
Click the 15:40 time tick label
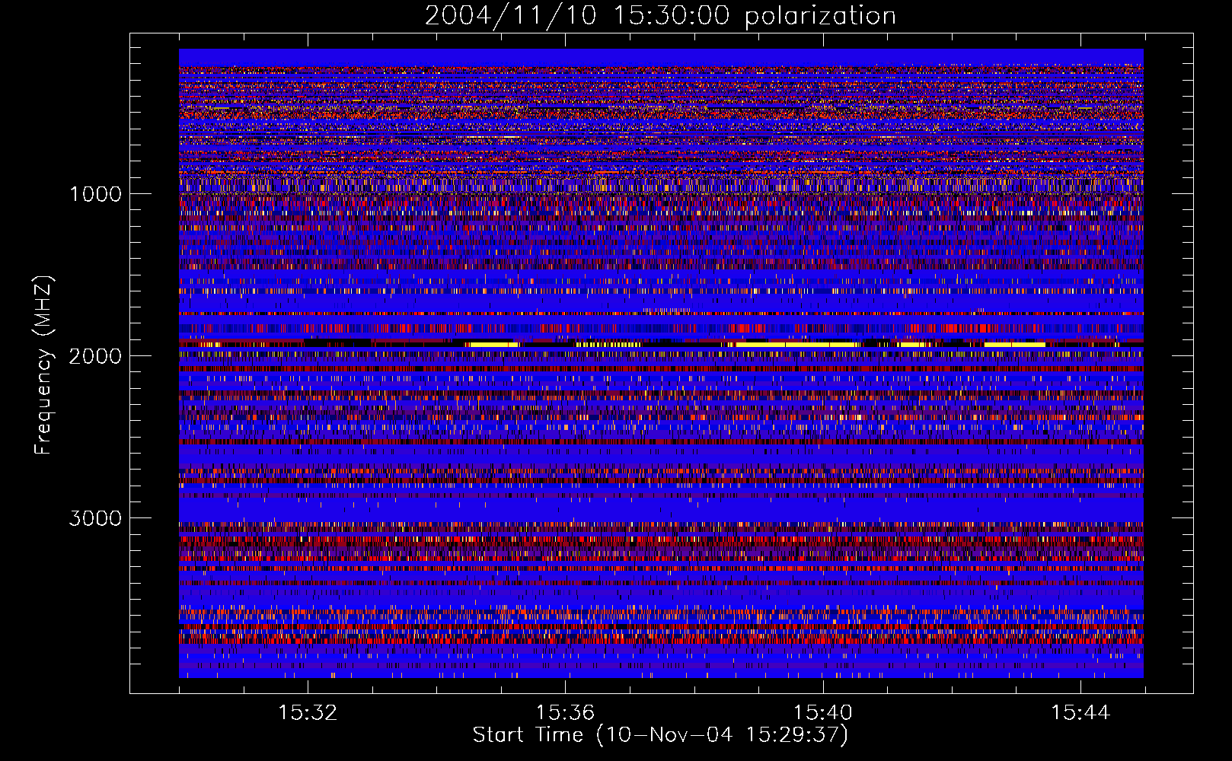(x=823, y=713)
